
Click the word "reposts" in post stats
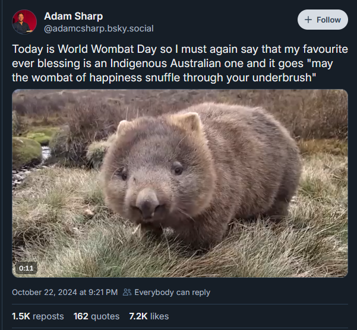(x=48, y=316)
